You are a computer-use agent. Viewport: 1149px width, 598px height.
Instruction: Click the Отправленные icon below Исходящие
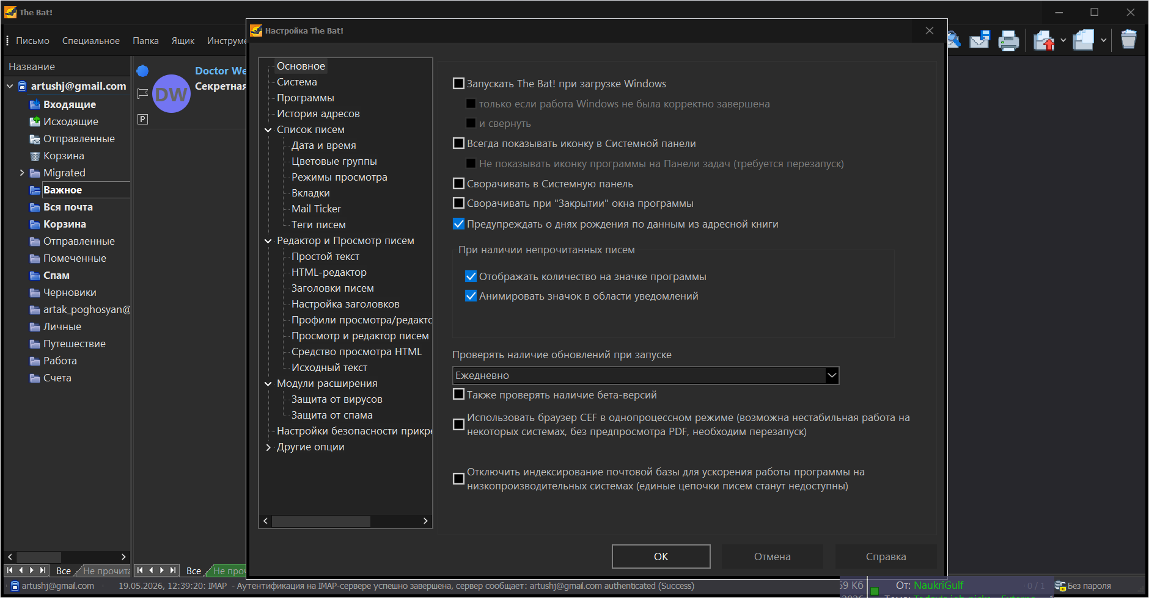35,139
